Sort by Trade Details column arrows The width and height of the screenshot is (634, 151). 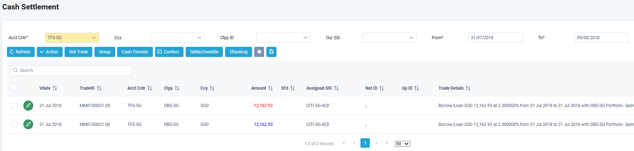468,88
